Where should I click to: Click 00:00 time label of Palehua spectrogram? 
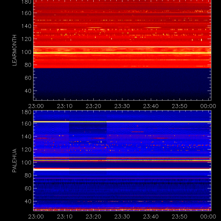(208, 217)
